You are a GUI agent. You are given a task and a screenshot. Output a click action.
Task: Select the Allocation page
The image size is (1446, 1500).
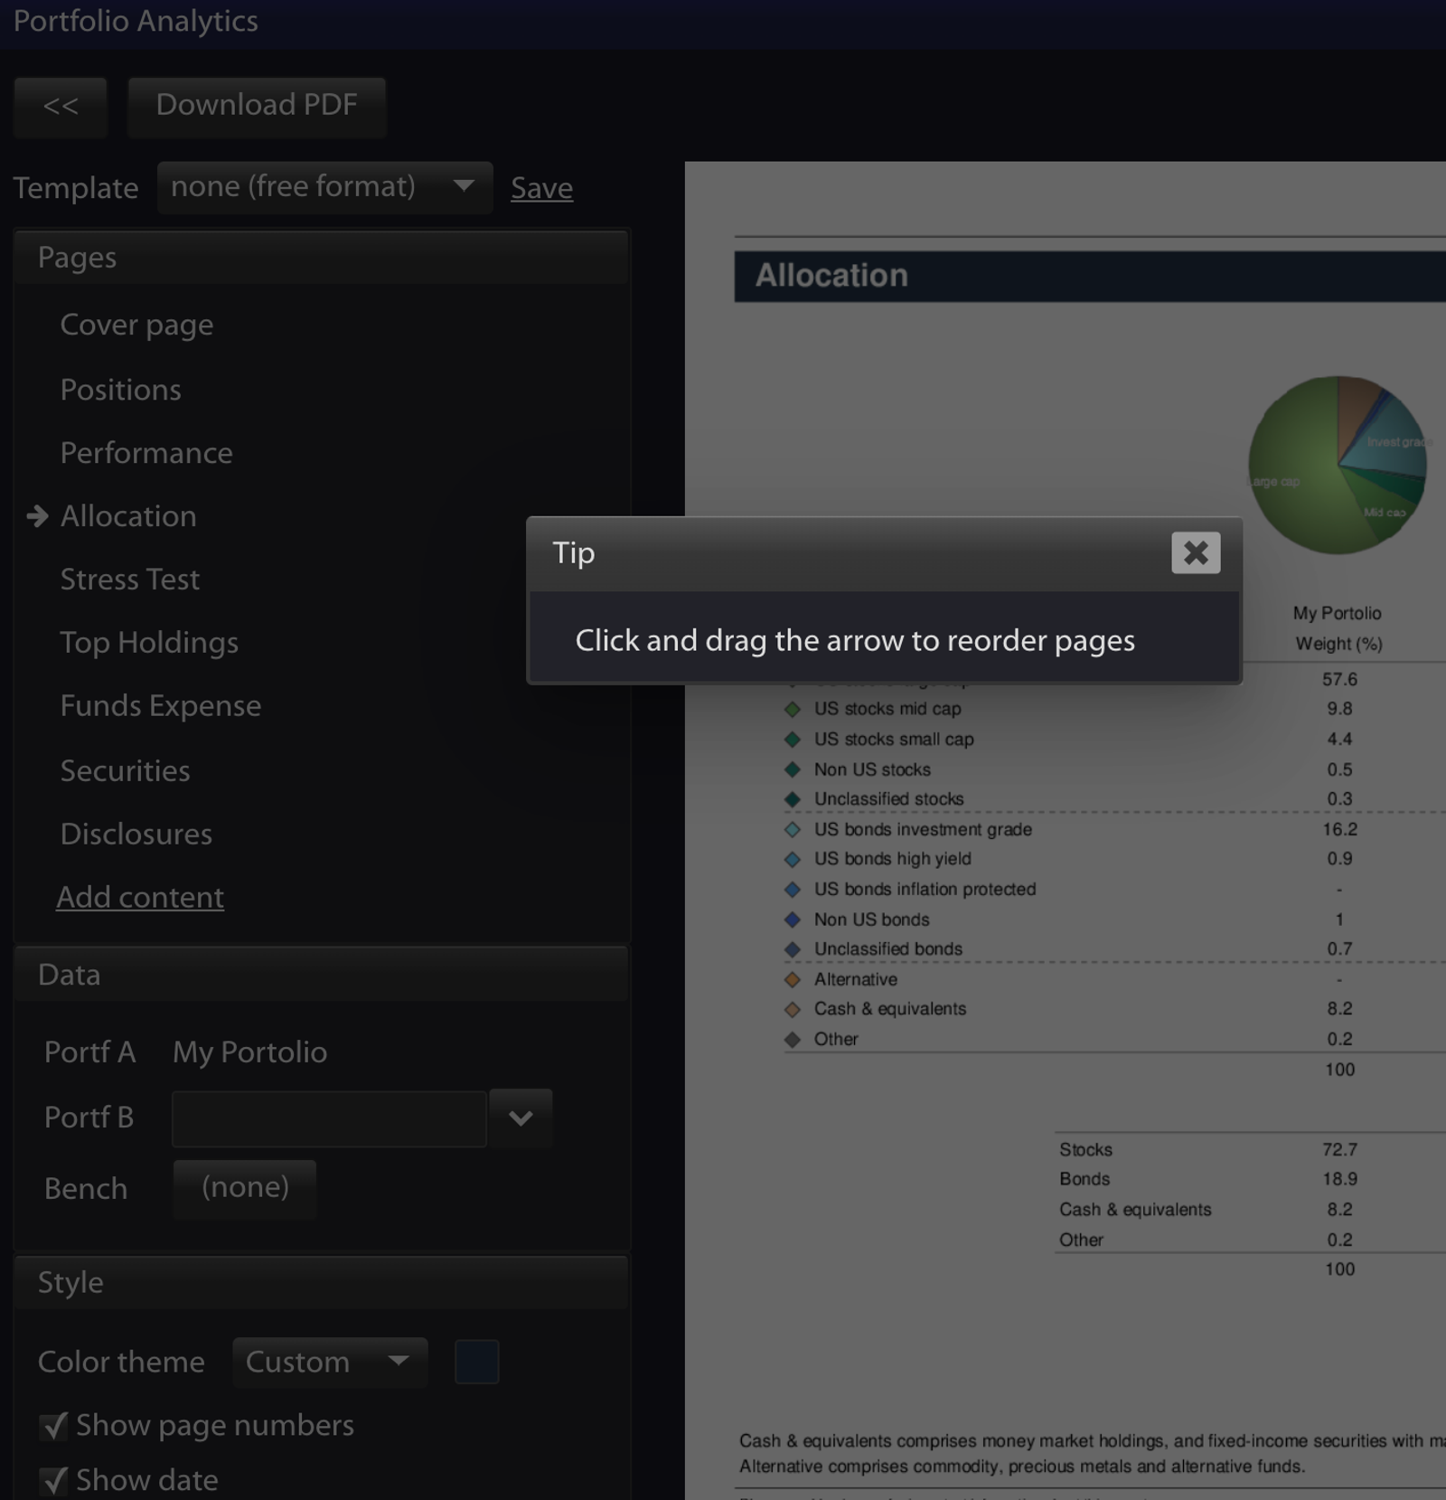pyautogui.click(x=128, y=516)
